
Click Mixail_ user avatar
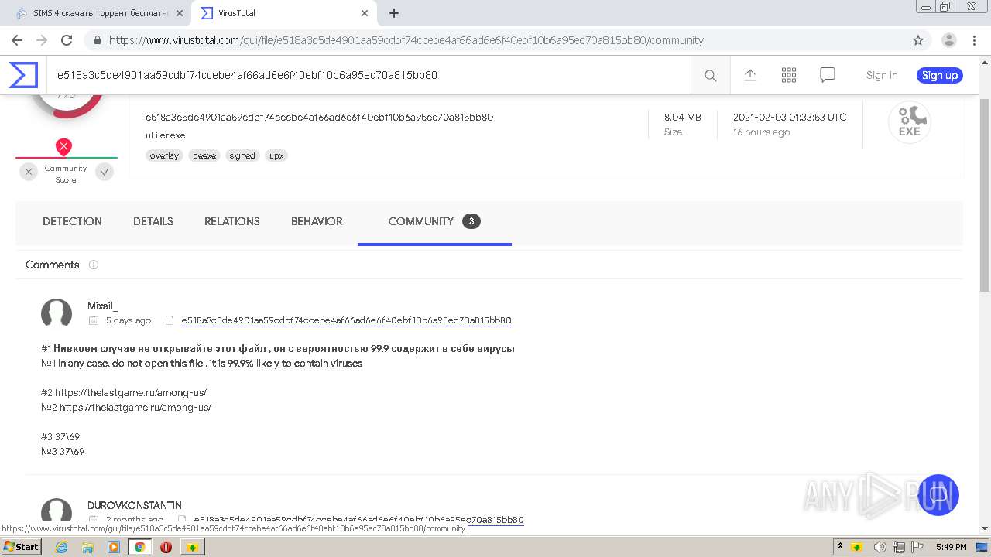pyautogui.click(x=57, y=313)
